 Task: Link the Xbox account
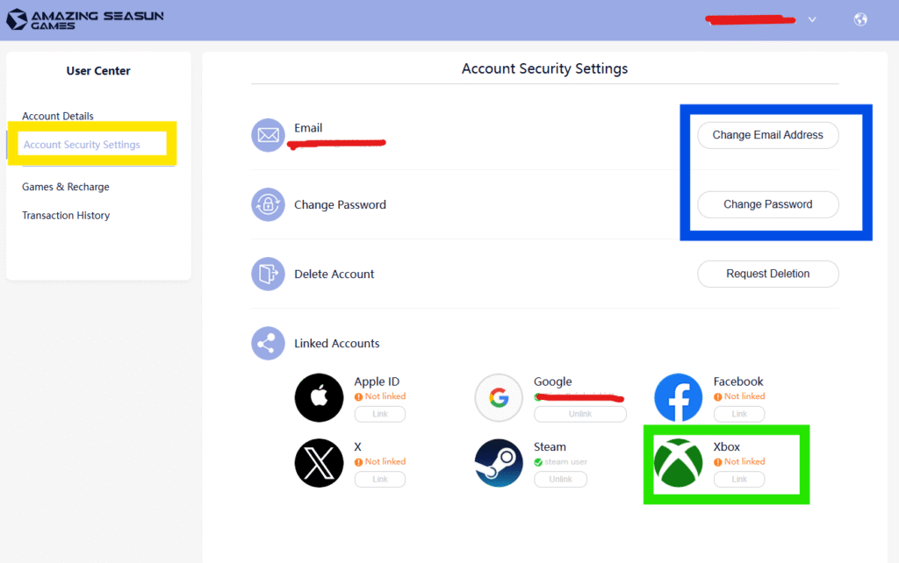tap(739, 479)
